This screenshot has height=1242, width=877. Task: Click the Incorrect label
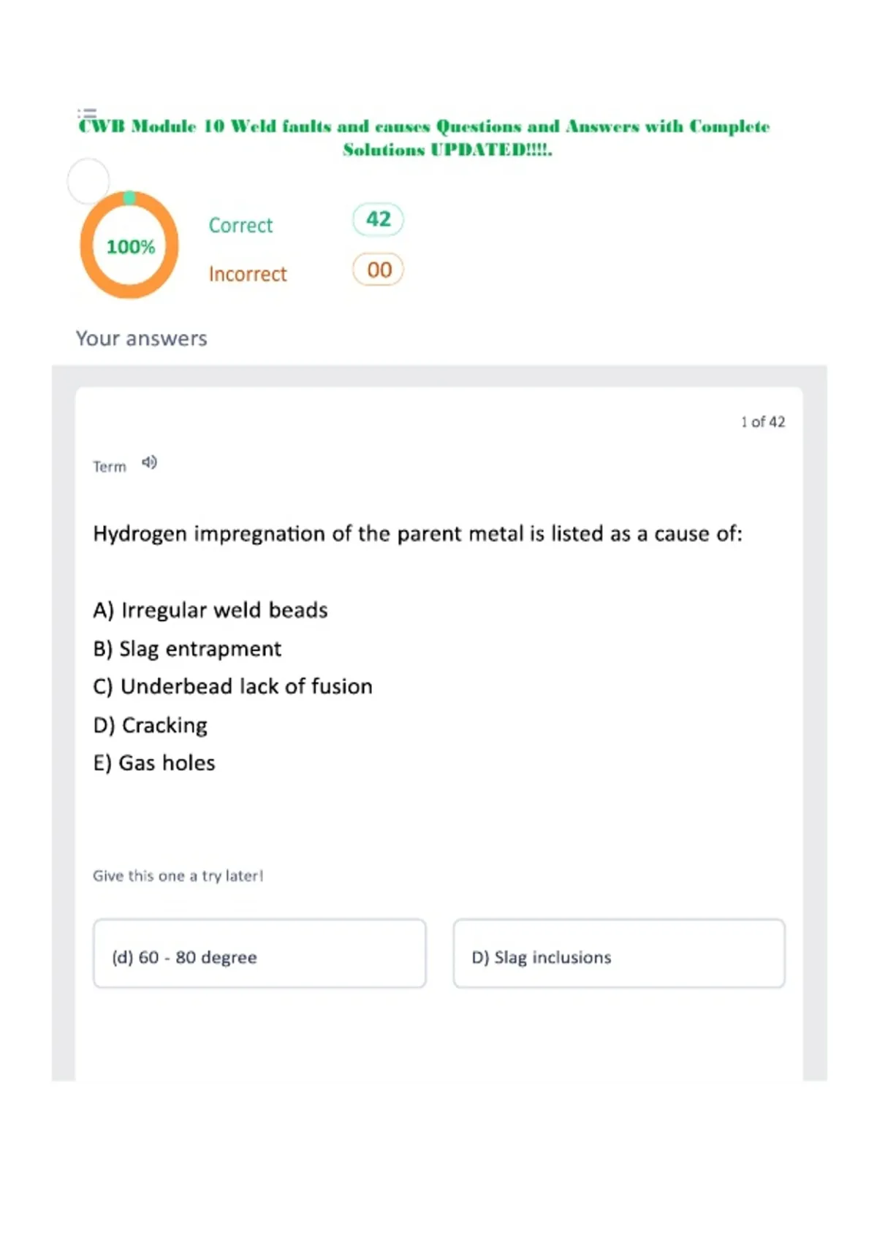(x=248, y=274)
